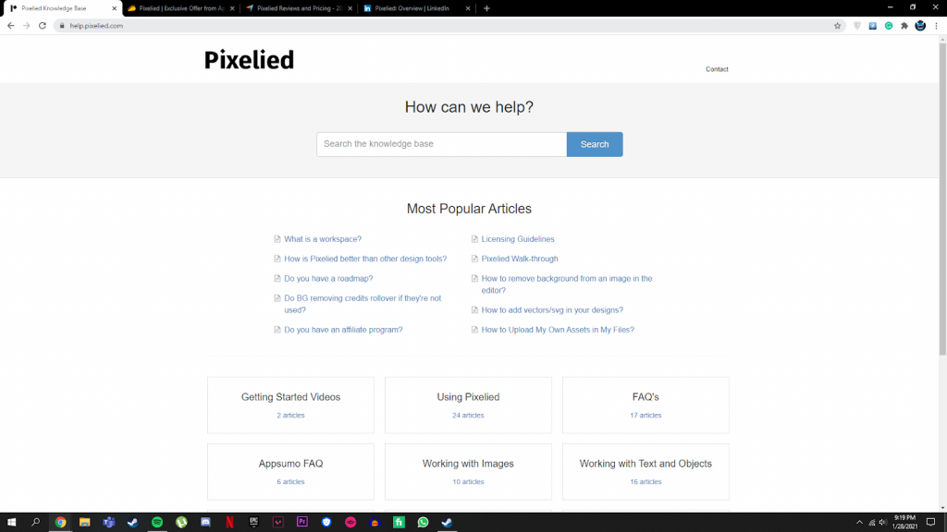Image resolution: width=947 pixels, height=532 pixels.
Task: Open the 'What is a workspace?' article
Action: coord(323,239)
